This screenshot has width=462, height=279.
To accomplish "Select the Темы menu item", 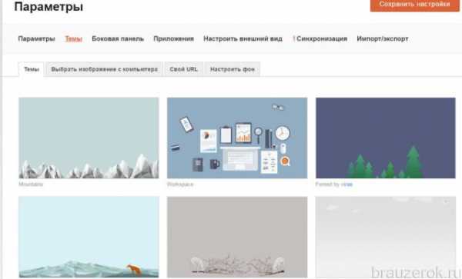I will pos(73,38).
